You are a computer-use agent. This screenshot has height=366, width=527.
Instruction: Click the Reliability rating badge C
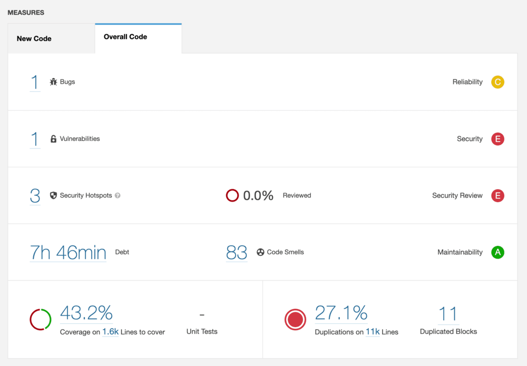coord(497,82)
